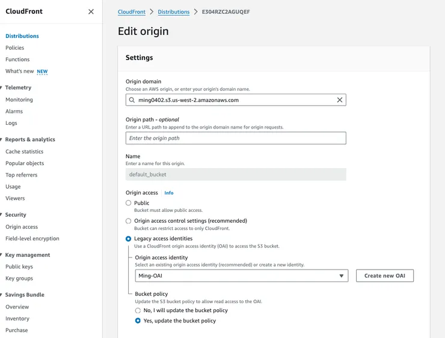Clear the origin domain field

pyautogui.click(x=339, y=100)
